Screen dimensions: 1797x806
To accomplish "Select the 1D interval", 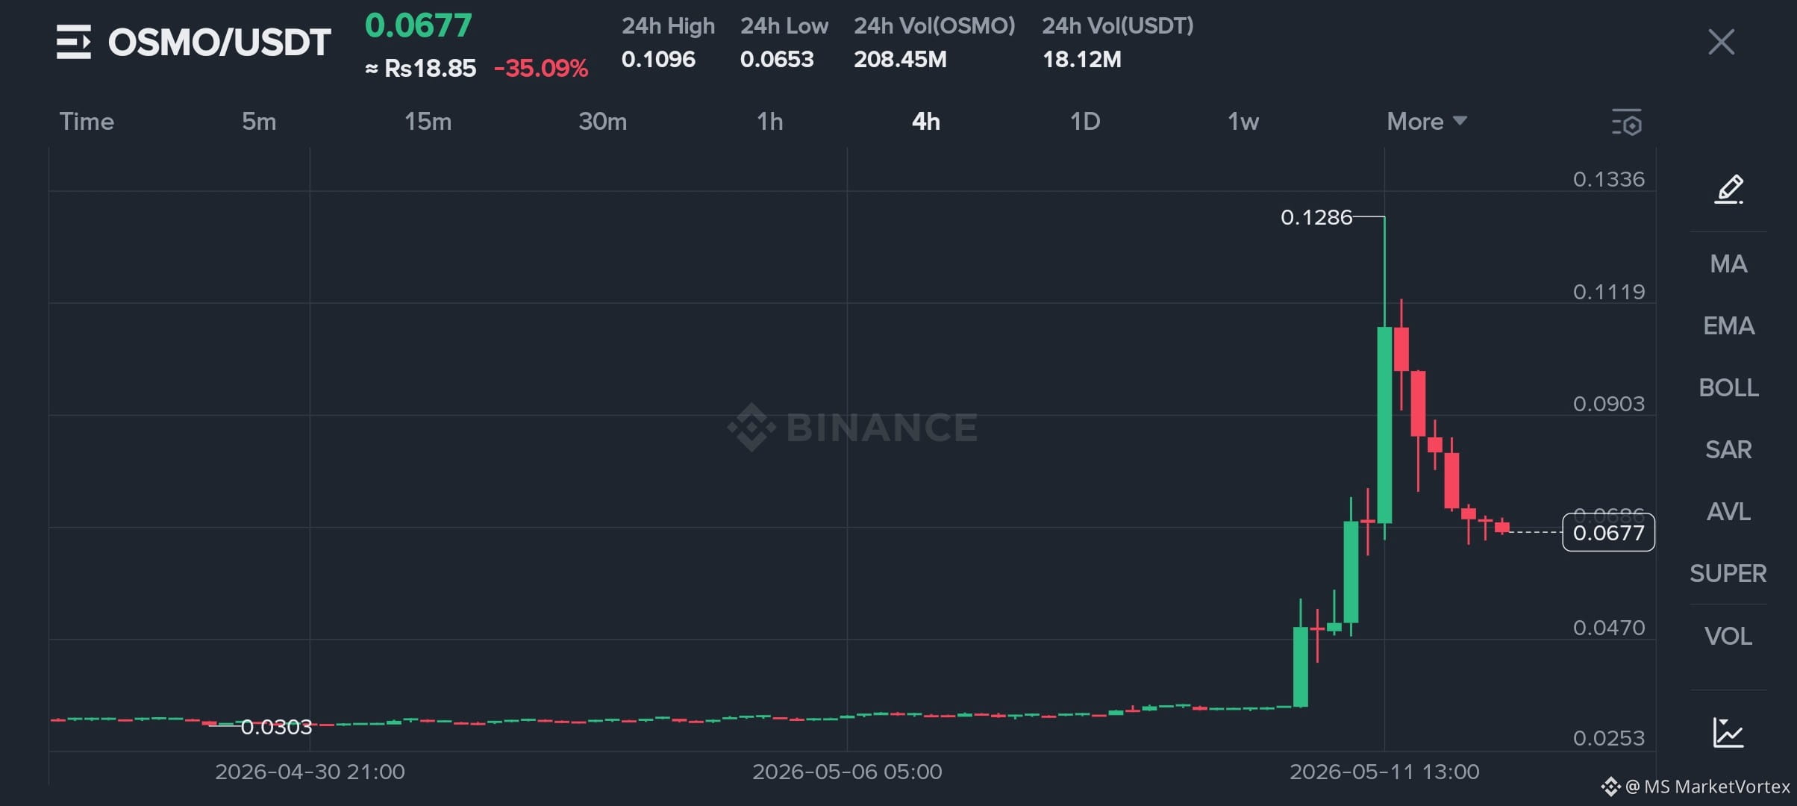I will 1085,122.
